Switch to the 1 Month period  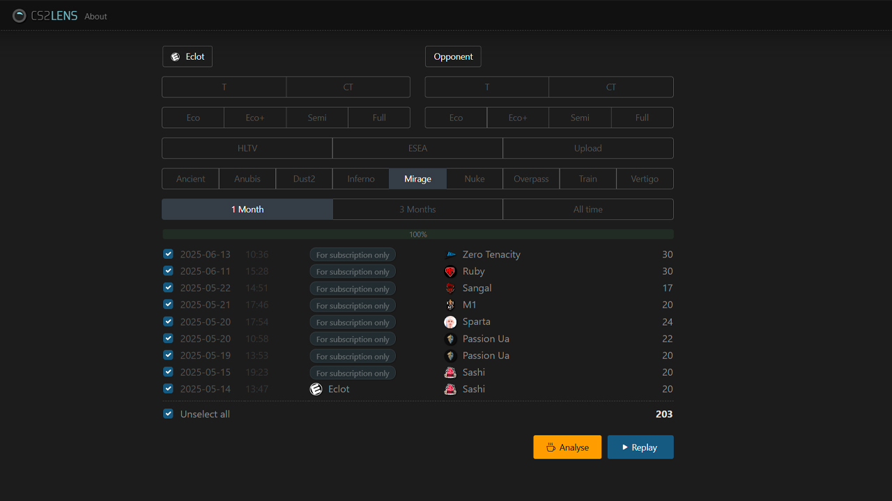[247, 209]
